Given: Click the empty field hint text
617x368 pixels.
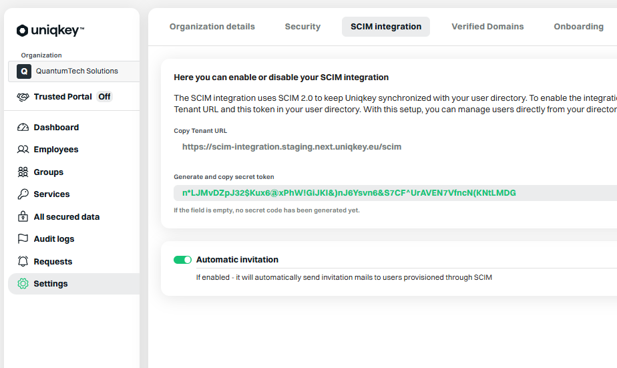Looking at the screenshot, I should [267, 210].
